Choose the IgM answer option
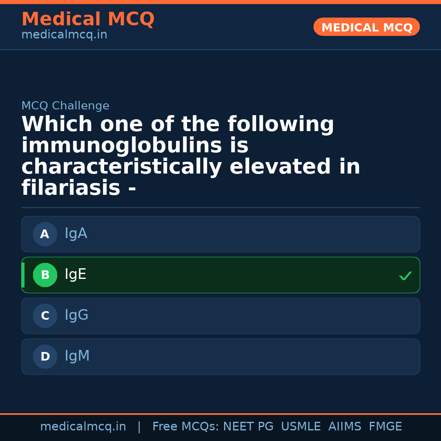441x441 pixels. click(x=220, y=356)
